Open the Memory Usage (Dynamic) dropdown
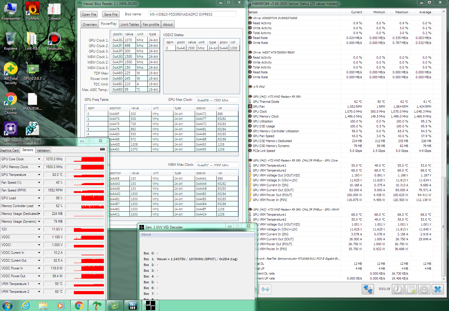Screen dimensions: 449x311 (39, 221)
